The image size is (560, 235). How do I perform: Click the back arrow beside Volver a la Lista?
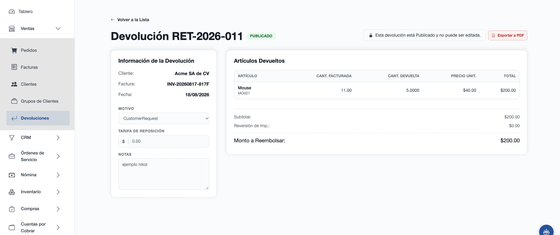[113, 20]
